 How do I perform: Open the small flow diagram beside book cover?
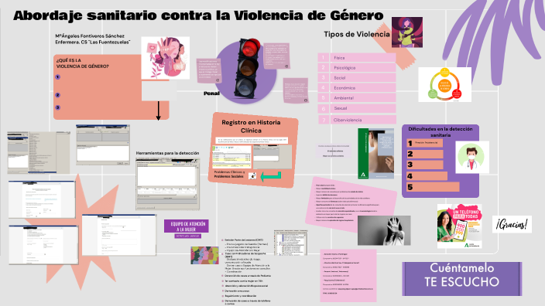click(333, 151)
